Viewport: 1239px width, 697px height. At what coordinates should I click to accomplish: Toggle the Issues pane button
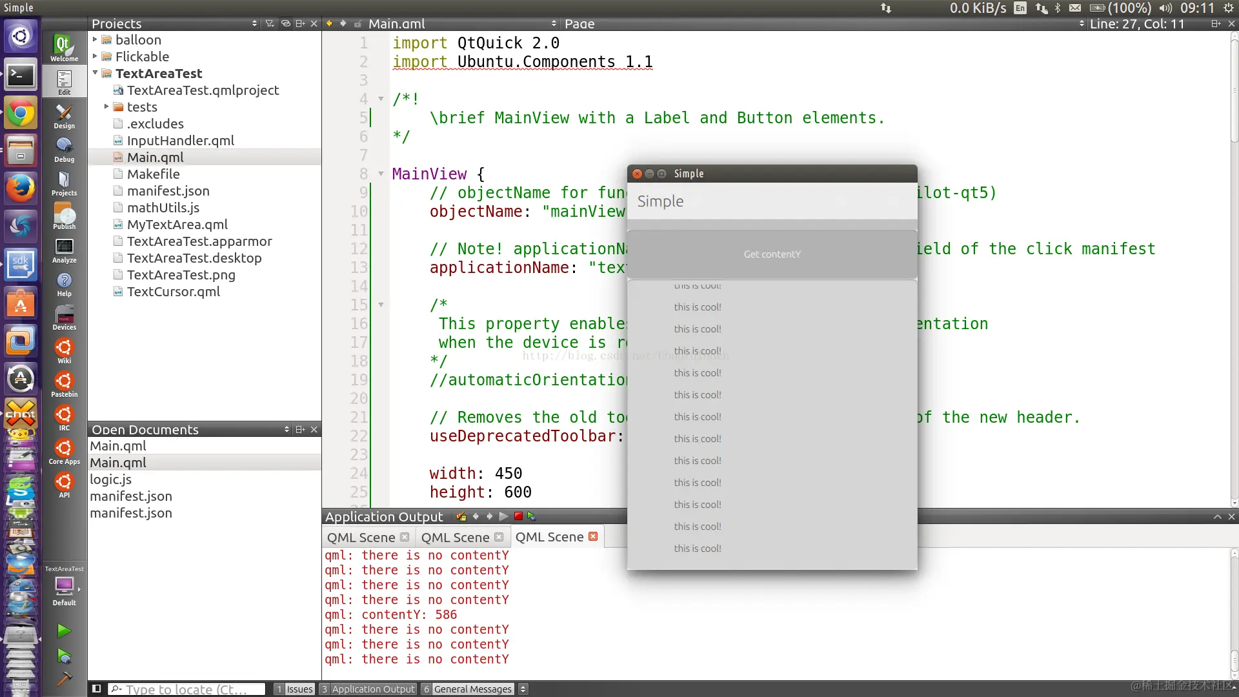294,689
